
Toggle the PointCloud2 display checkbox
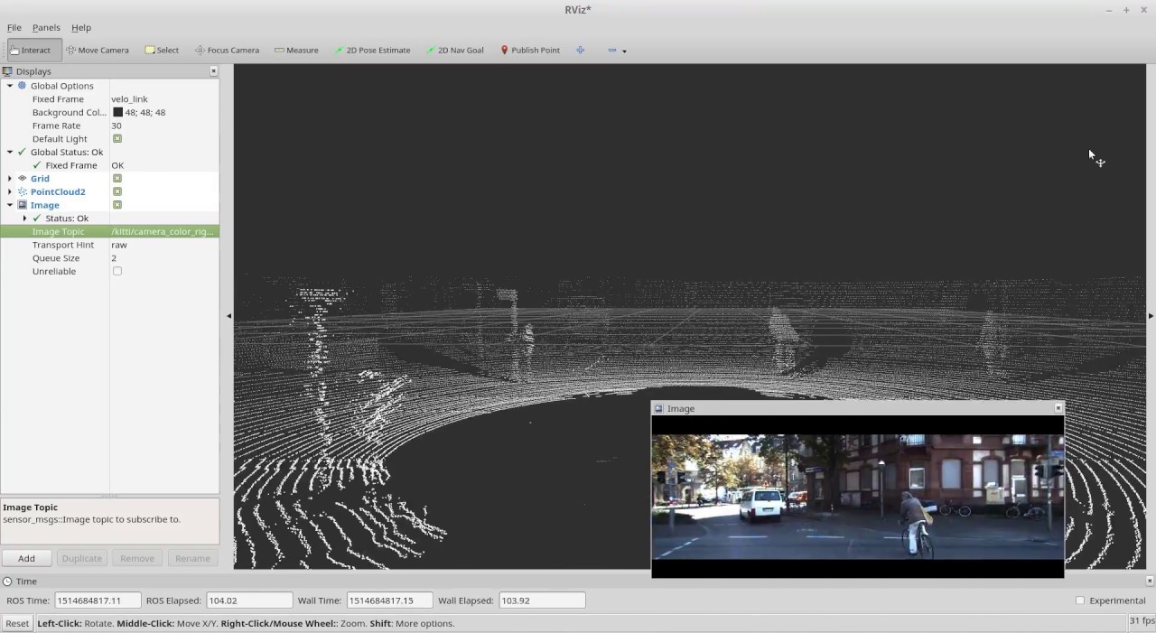(x=117, y=191)
